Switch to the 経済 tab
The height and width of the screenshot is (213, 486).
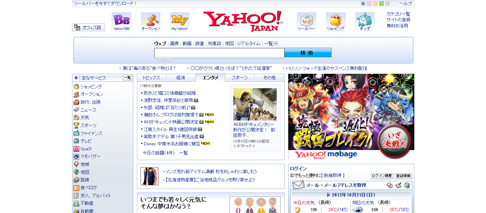(181, 78)
